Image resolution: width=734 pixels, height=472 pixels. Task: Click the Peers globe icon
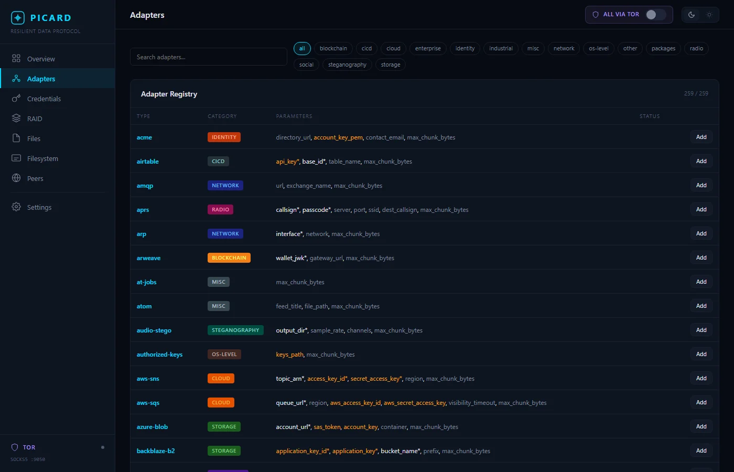[x=16, y=178]
